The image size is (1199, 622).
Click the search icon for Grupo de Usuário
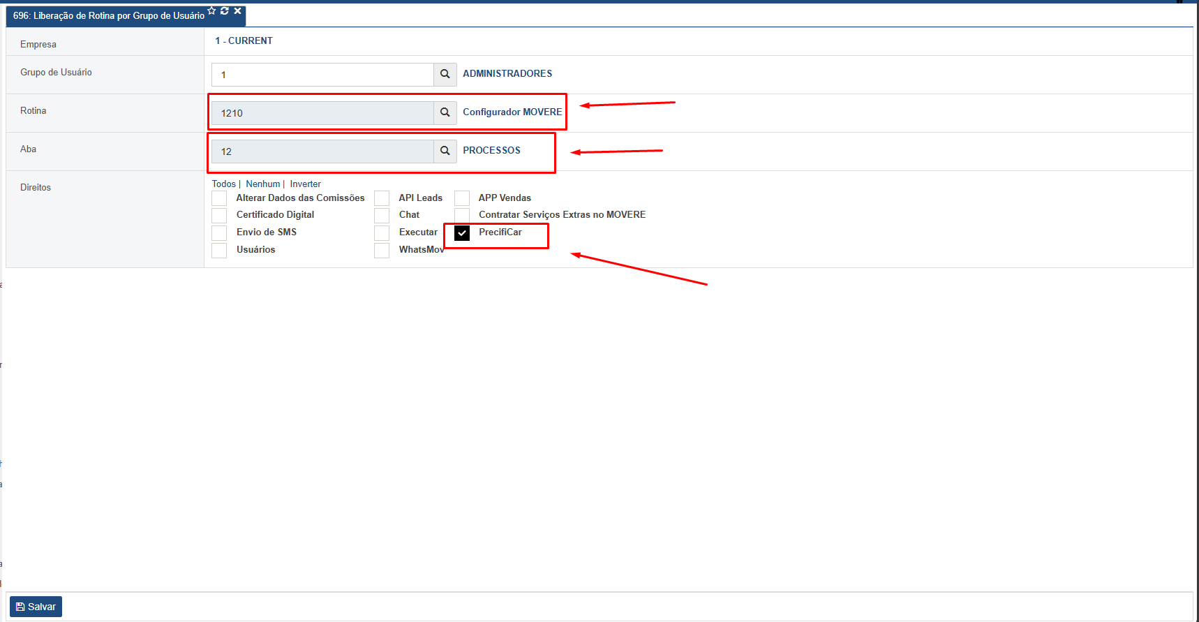[x=445, y=74]
